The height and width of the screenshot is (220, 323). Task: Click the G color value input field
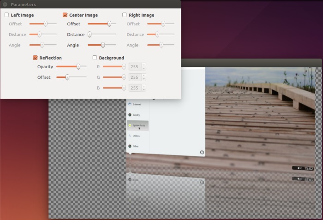pos(134,77)
